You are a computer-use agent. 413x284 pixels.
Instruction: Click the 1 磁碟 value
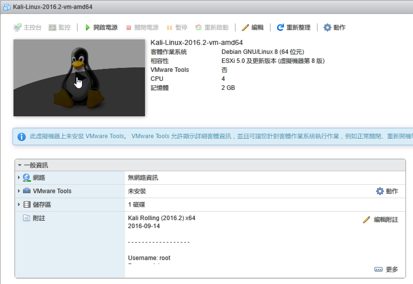click(136, 205)
